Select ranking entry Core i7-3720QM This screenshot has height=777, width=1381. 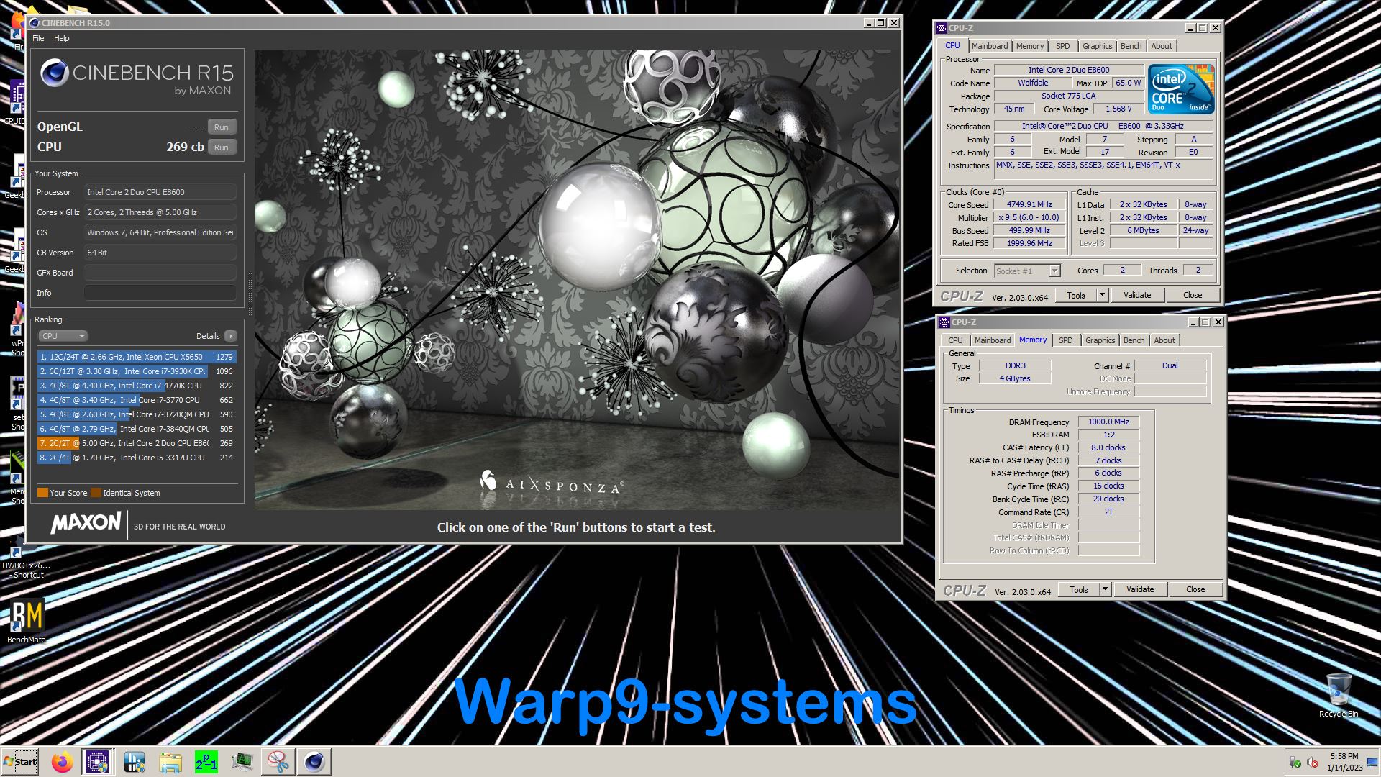coord(137,414)
